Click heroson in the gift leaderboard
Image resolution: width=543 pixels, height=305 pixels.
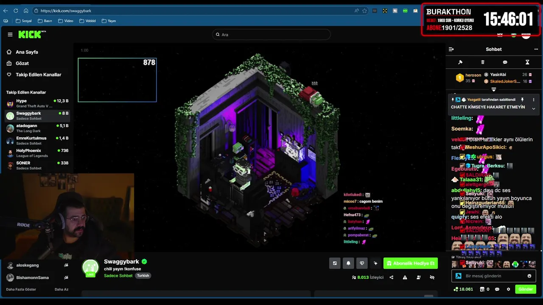473,75
